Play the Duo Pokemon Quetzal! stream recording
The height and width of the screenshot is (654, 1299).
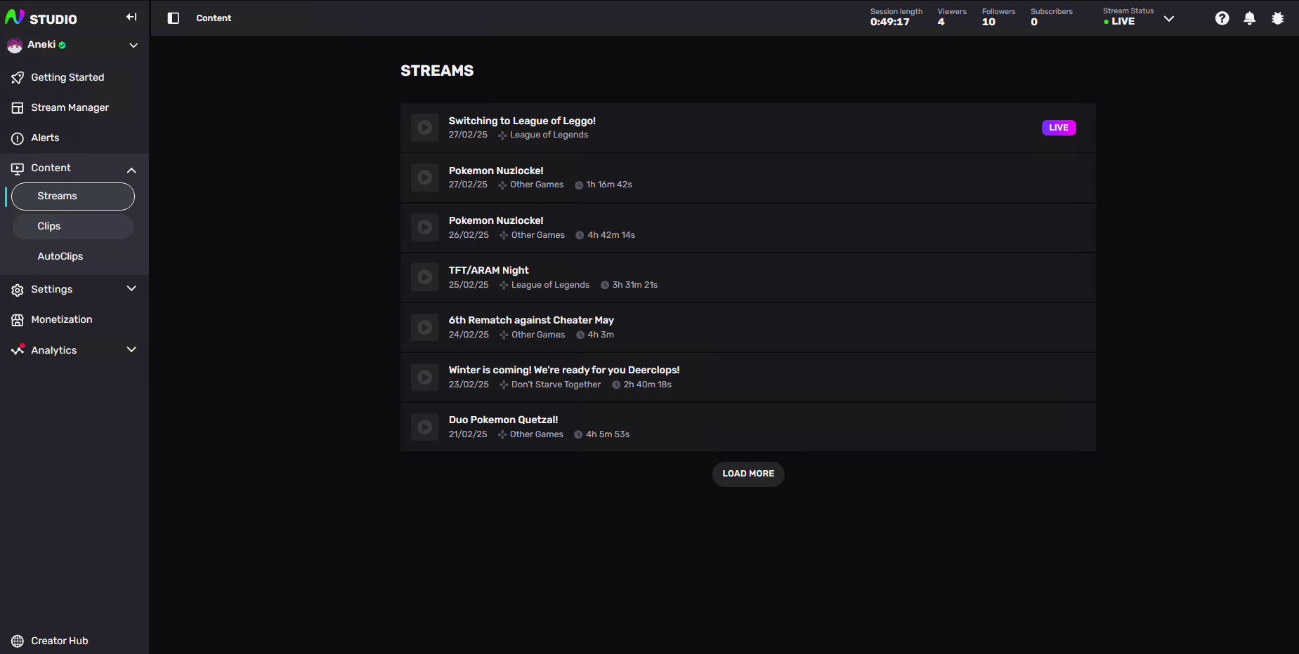[425, 427]
